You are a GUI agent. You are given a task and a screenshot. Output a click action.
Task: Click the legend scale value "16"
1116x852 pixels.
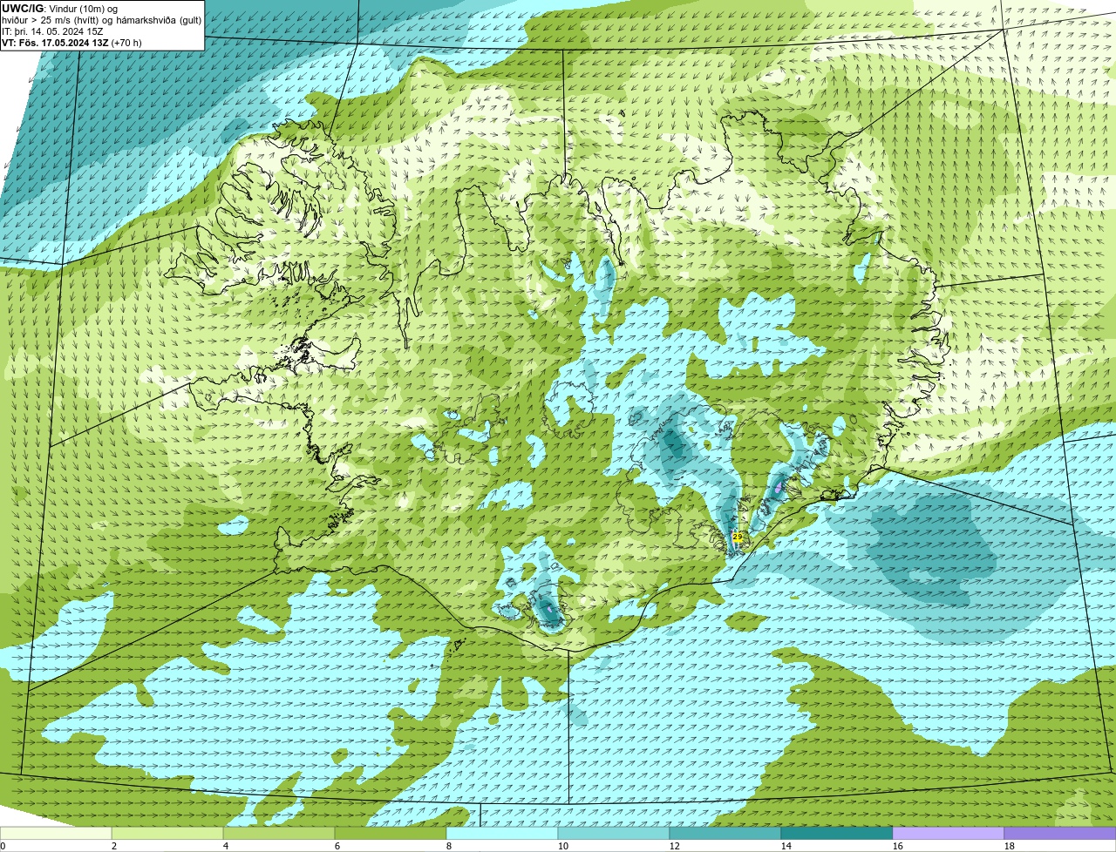pyautogui.click(x=897, y=846)
